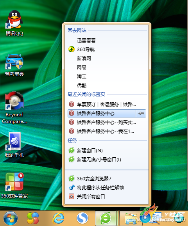Open 优酷 from frequent sites

click(x=107, y=85)
